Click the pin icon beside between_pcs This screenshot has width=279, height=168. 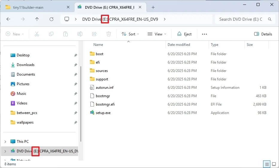tap(76, 113)
